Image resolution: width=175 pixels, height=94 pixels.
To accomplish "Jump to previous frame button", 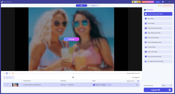I will pos(4,73).
